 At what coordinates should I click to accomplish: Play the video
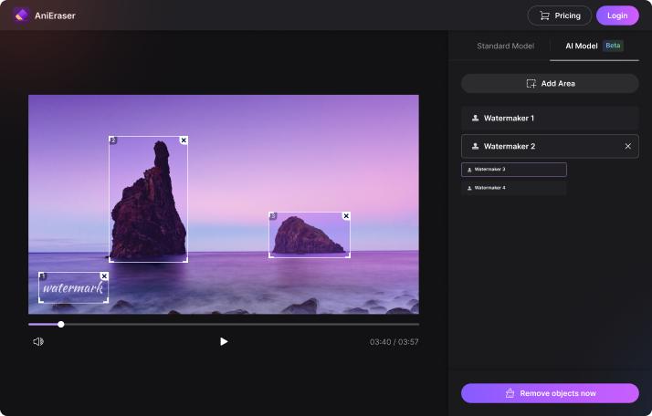click(x=224, y=342)
